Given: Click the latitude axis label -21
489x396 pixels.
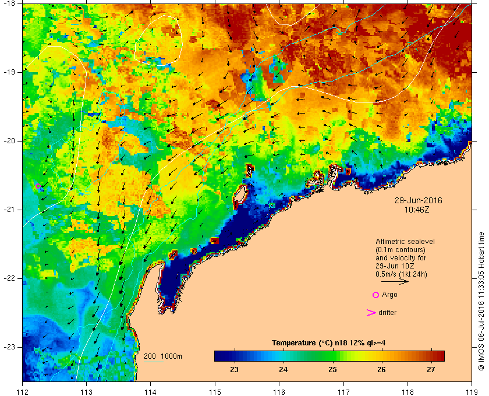Looking at the screenshot, I should [x=10, y=210].
